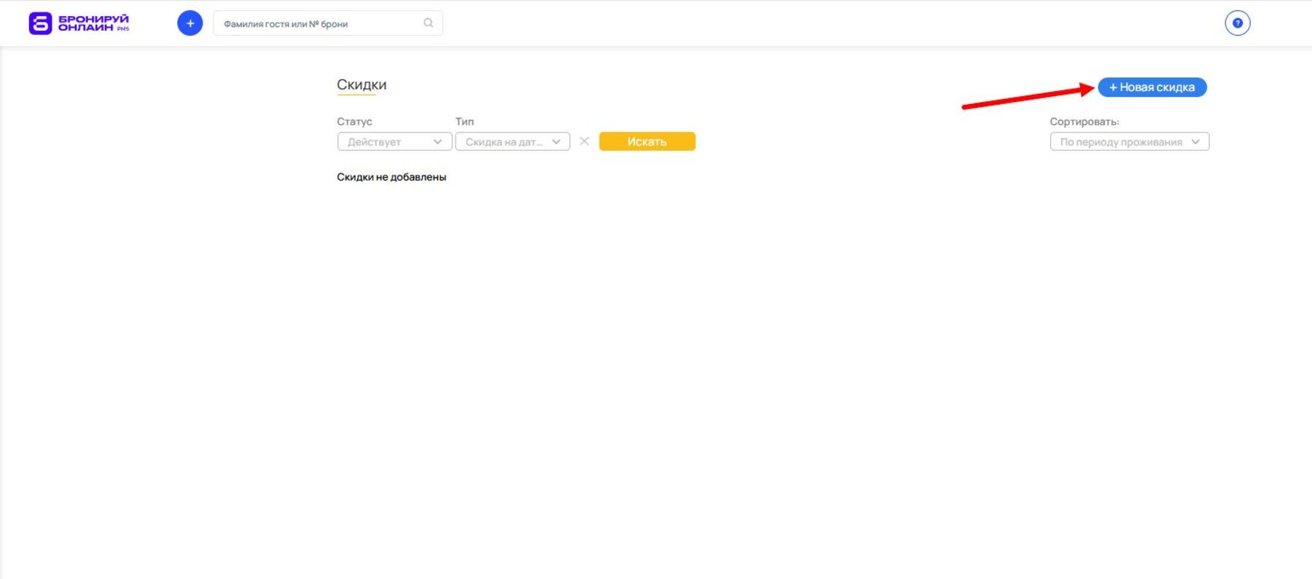Click the magnifier icon in search field
The height and width of the screenshot is (579, 1312).
point(429,23)
